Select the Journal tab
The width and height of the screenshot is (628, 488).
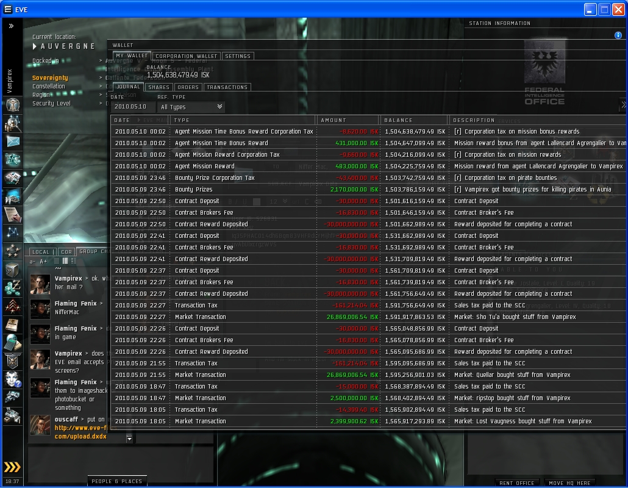pos(128,87)
